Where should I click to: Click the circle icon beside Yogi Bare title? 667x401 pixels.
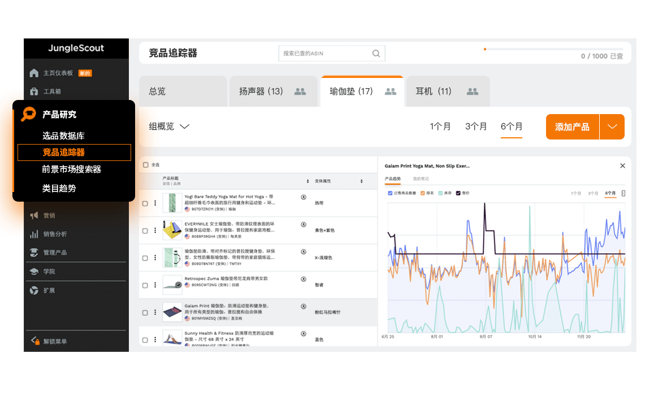(304, 197)
